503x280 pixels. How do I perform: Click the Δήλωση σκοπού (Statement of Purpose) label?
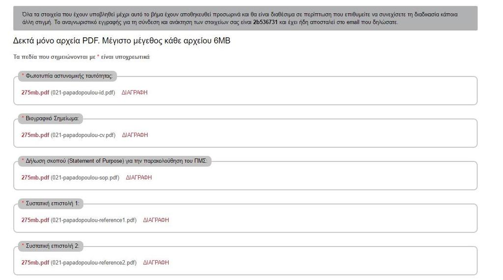[114, 161]
